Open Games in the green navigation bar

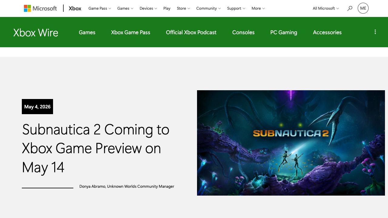[87, 32]
